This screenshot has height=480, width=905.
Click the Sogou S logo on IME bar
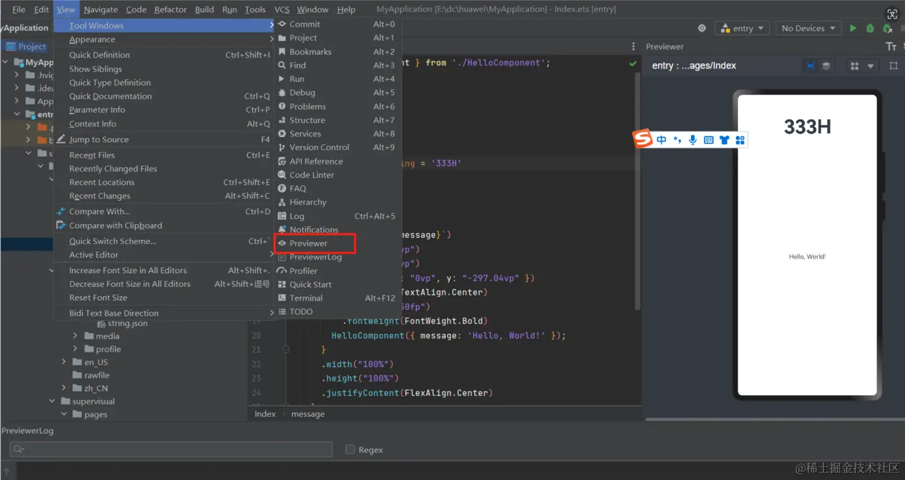tap(644, 139)
